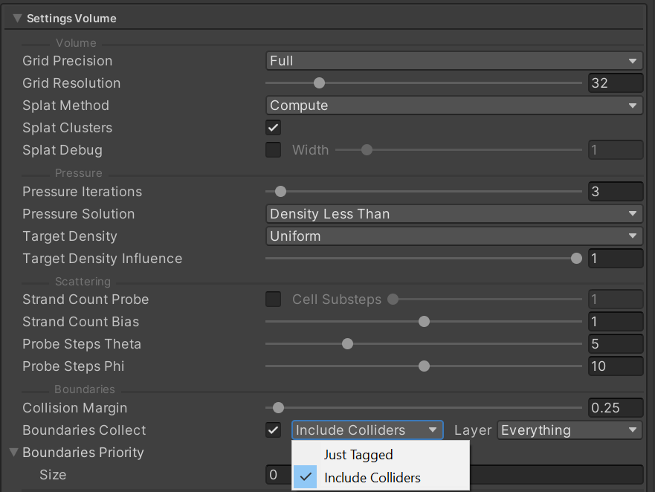This screenshot has height=492, width=655.
Task: Collapse the Boundaries Priority foldout
Action: pyautogui.click(x=13, y=452)
